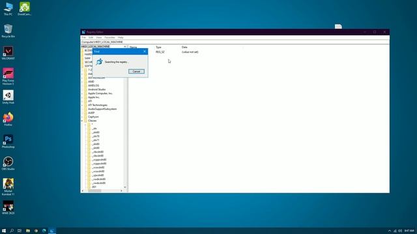The image size is (417, 234).
Task: Select the Caphyon registry key
Action: click(93, 117)
